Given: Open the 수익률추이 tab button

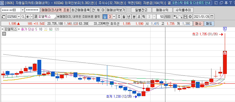Looking at the screenshot, I should [183, 10].
